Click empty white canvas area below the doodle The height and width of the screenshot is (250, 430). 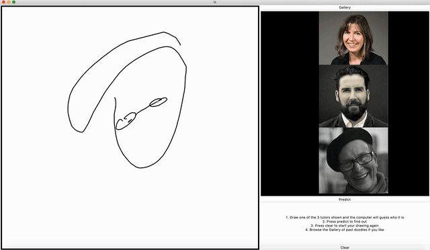(130, 208)
